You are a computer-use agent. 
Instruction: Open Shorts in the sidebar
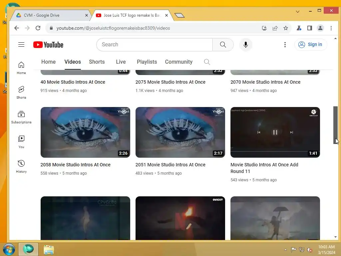pos(21,93)
